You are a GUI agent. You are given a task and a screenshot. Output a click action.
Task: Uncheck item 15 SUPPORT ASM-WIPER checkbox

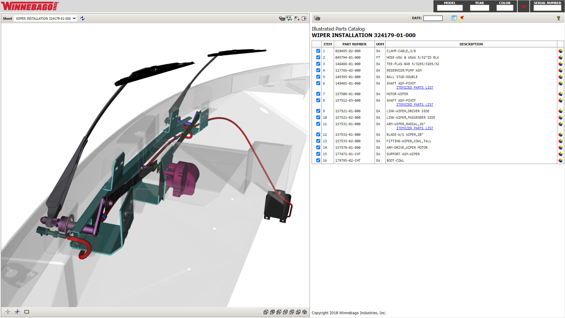point(318,154)
